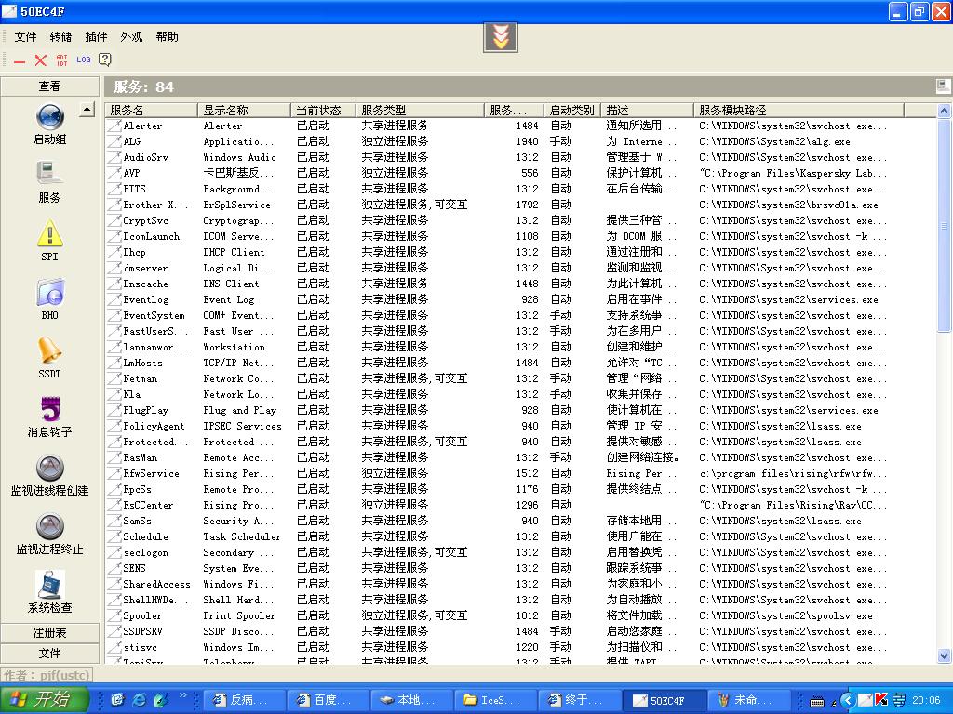Sort by the 服务类型 column header

[420, 110]
